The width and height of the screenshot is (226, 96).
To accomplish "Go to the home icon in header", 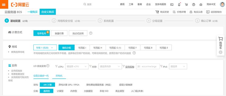I will click(201, 4).
